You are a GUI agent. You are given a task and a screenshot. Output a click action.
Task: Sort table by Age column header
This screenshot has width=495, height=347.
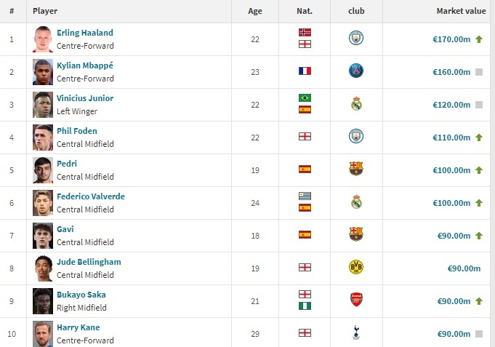[x=255, y=12]
